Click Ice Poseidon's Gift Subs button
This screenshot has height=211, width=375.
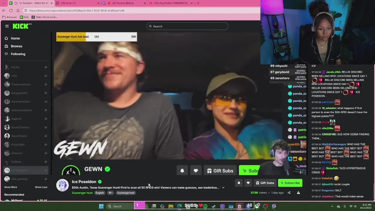[265, 183]
